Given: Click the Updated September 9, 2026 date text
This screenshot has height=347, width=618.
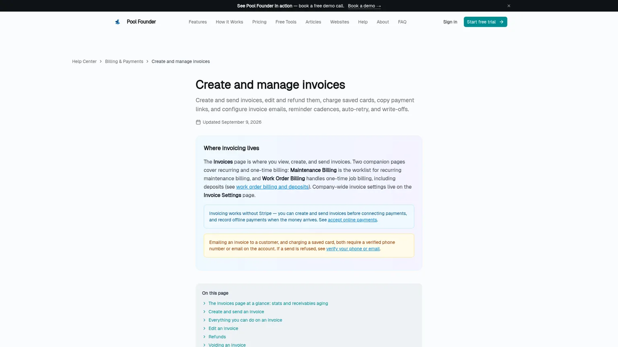Looking at the screenshot, I should coord(232,122).
